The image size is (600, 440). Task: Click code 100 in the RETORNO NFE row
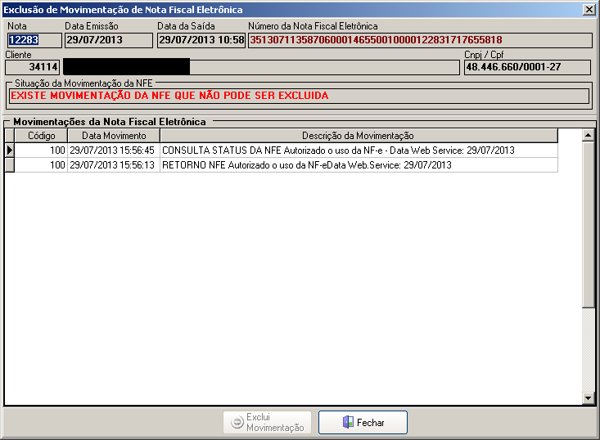(x=41, y=165)
